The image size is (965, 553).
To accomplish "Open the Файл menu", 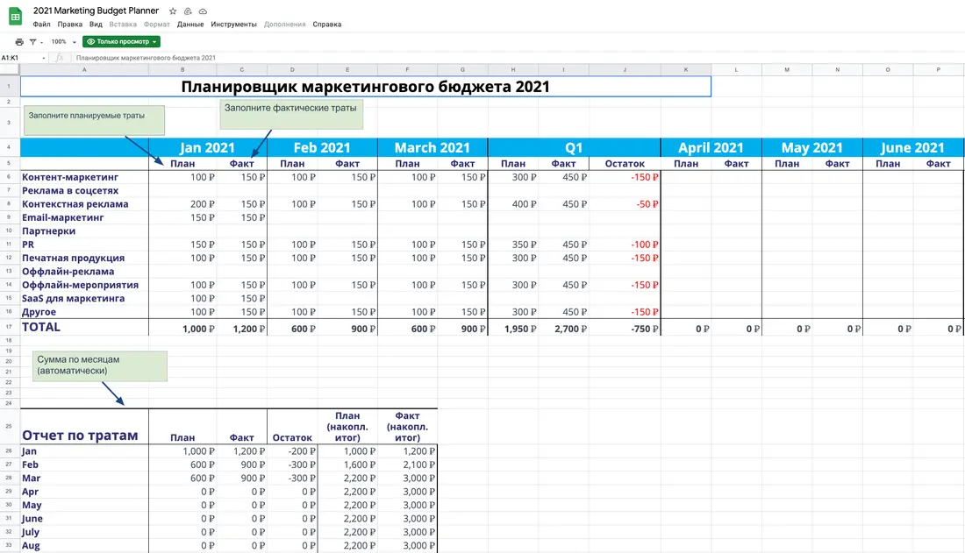I will click(41, 25).
